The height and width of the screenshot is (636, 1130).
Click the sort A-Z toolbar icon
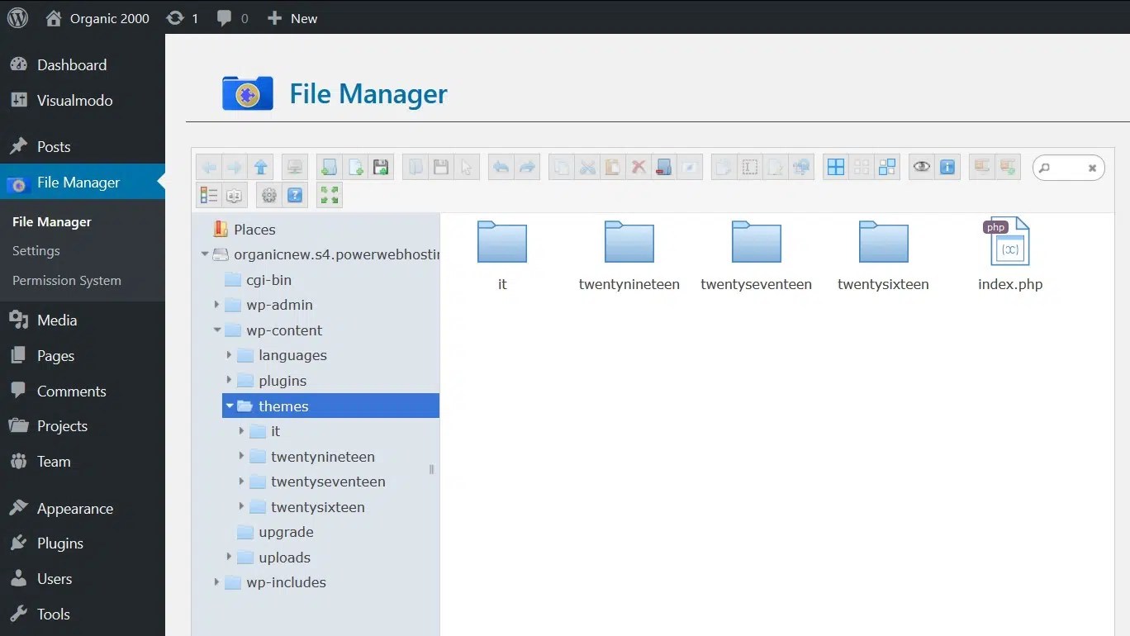click(234, 195)
